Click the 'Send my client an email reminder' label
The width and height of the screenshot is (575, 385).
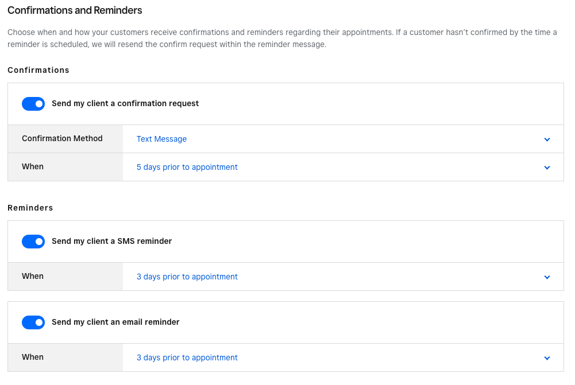[x=115, y=322]
